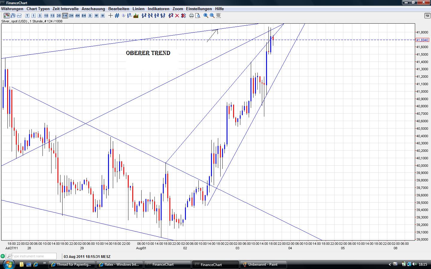This screenshot has height=269, width=431.
Task: Select the 10 minute interval button
Action: pos(46,16)
